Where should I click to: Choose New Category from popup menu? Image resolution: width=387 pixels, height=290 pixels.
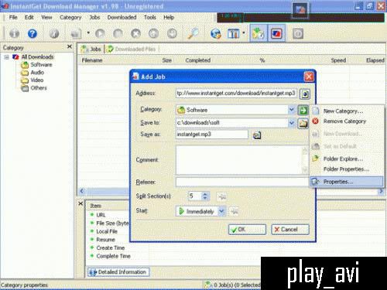pos(347,111)
